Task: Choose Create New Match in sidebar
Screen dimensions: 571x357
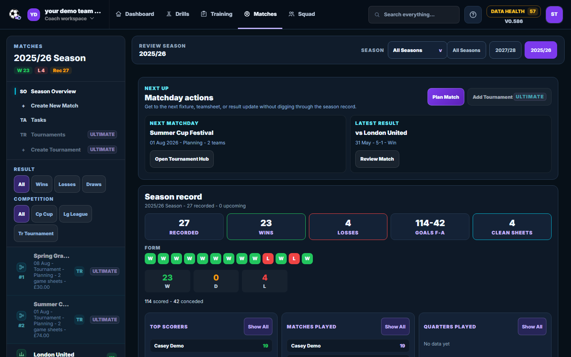Action: click(66, 106)
